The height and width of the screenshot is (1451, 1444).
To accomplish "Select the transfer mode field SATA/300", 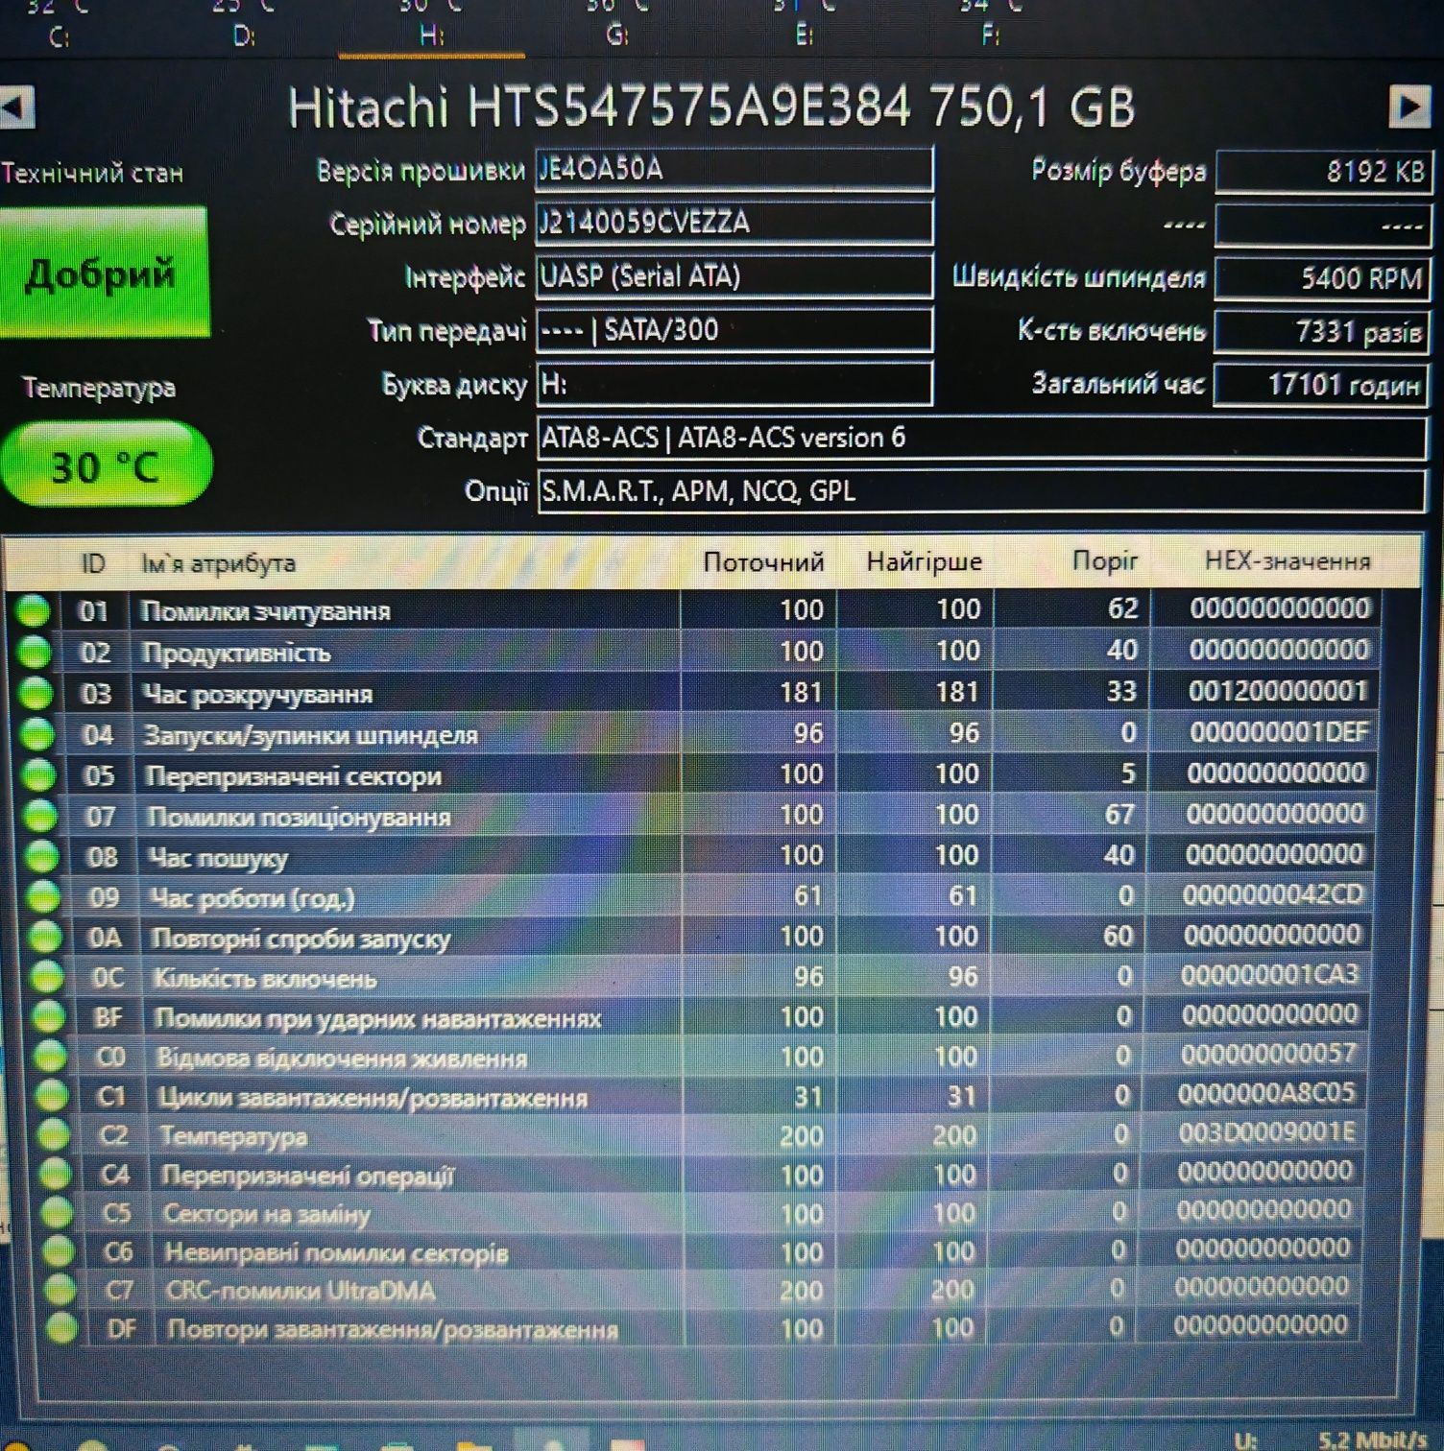I will 734,331.
